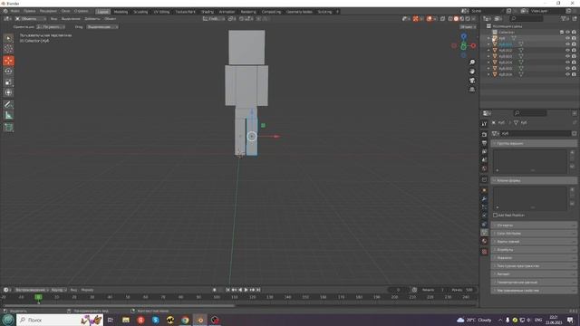Screen dimensions: 580x326
Task: Select the Scale tool
Action: pyautogui.click(x=8, y=82)
